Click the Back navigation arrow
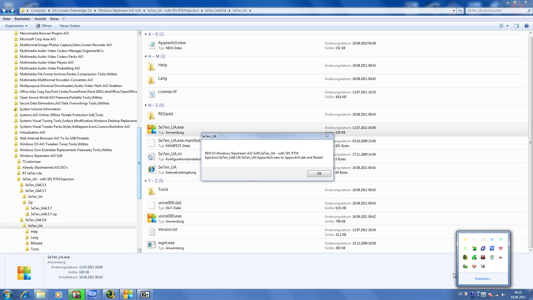This screenshot has width=533, height=300. (x=4, y=11)
